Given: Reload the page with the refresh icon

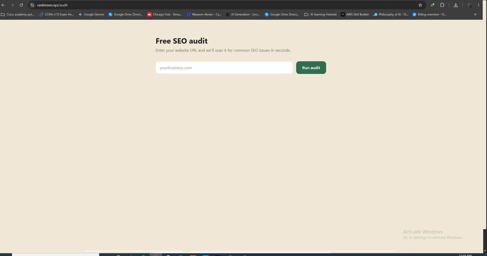Looking at the screenshot, I should pos(21,5).
